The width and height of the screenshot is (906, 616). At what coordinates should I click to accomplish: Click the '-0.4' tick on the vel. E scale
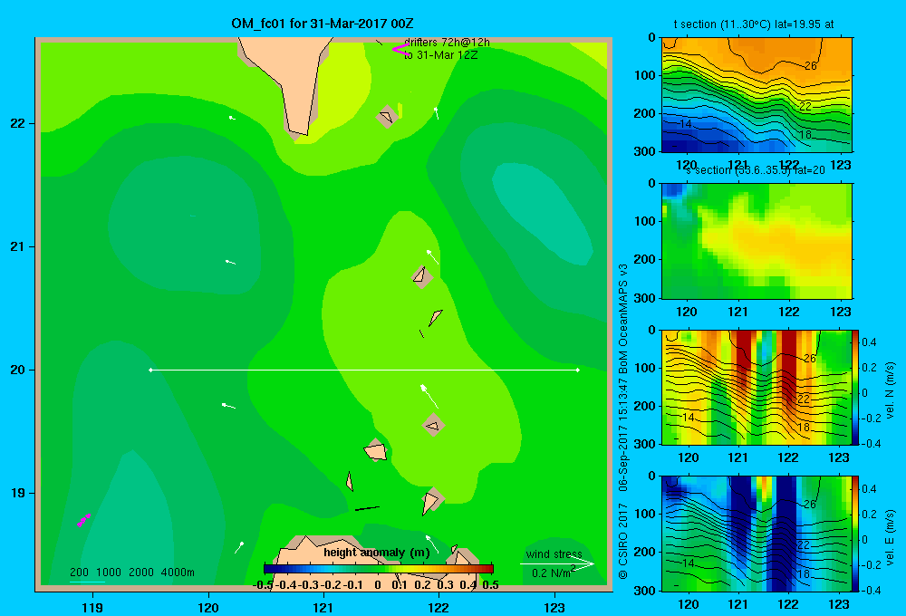point(871,590)
